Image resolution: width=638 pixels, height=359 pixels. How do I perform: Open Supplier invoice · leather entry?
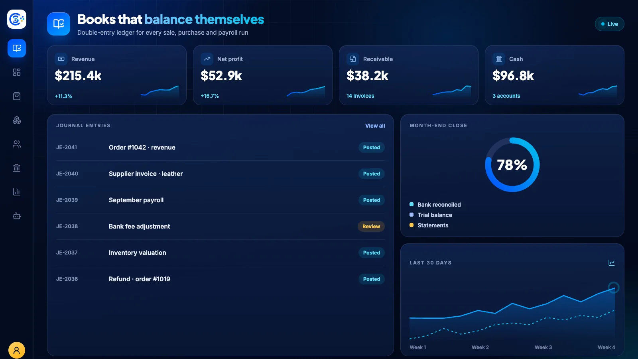coord(146,174)
